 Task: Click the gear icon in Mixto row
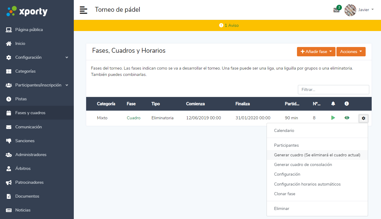363,118
